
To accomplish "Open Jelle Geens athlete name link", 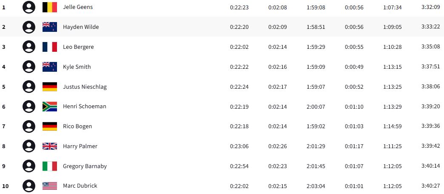I will [x=78, y=7].
